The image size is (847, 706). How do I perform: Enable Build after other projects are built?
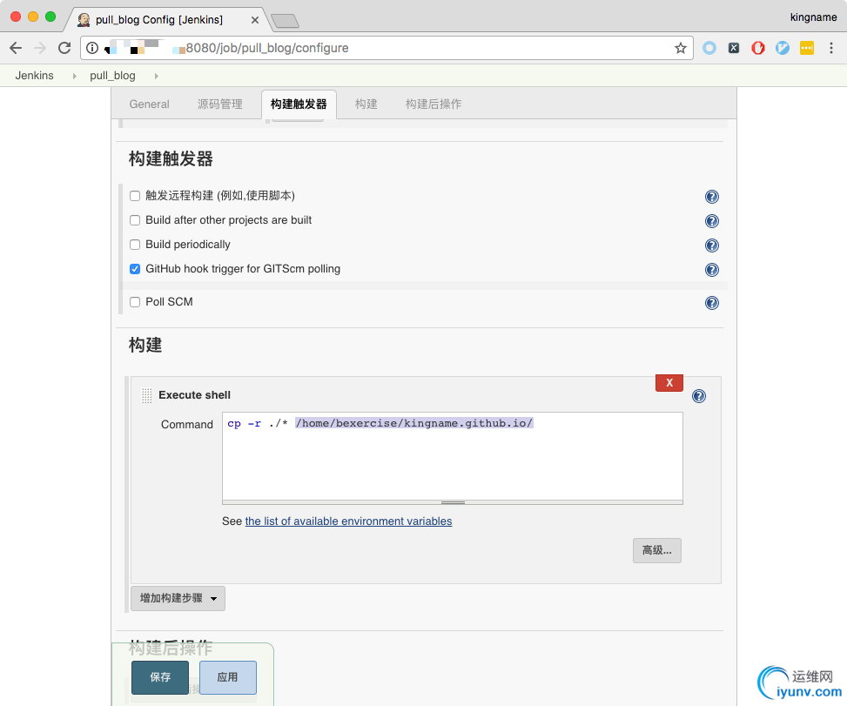click(135, 220)
